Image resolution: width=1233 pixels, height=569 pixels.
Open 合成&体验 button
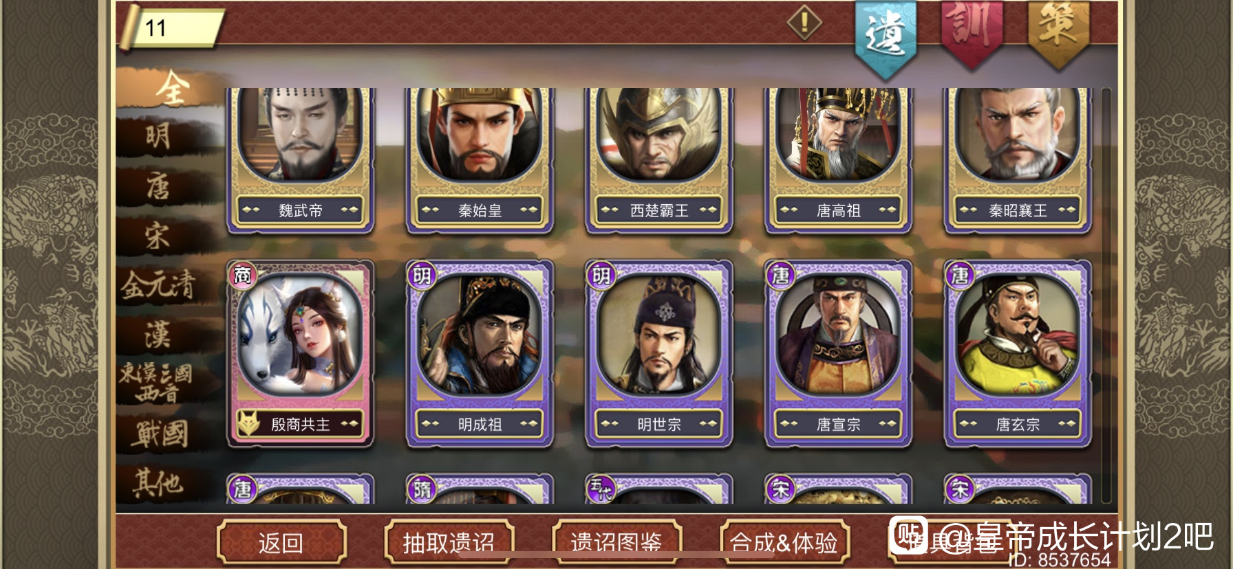point(784,543)
